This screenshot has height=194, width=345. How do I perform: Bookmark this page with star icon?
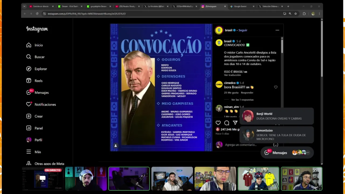pyautogui.click(x=296, y=13)
